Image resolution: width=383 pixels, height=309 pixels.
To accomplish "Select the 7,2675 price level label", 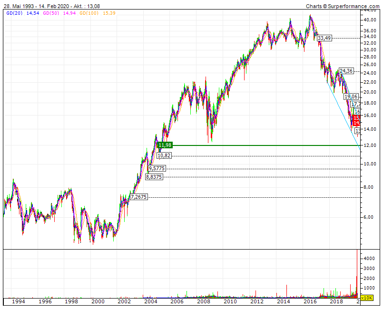I will [x=139, y=197].
